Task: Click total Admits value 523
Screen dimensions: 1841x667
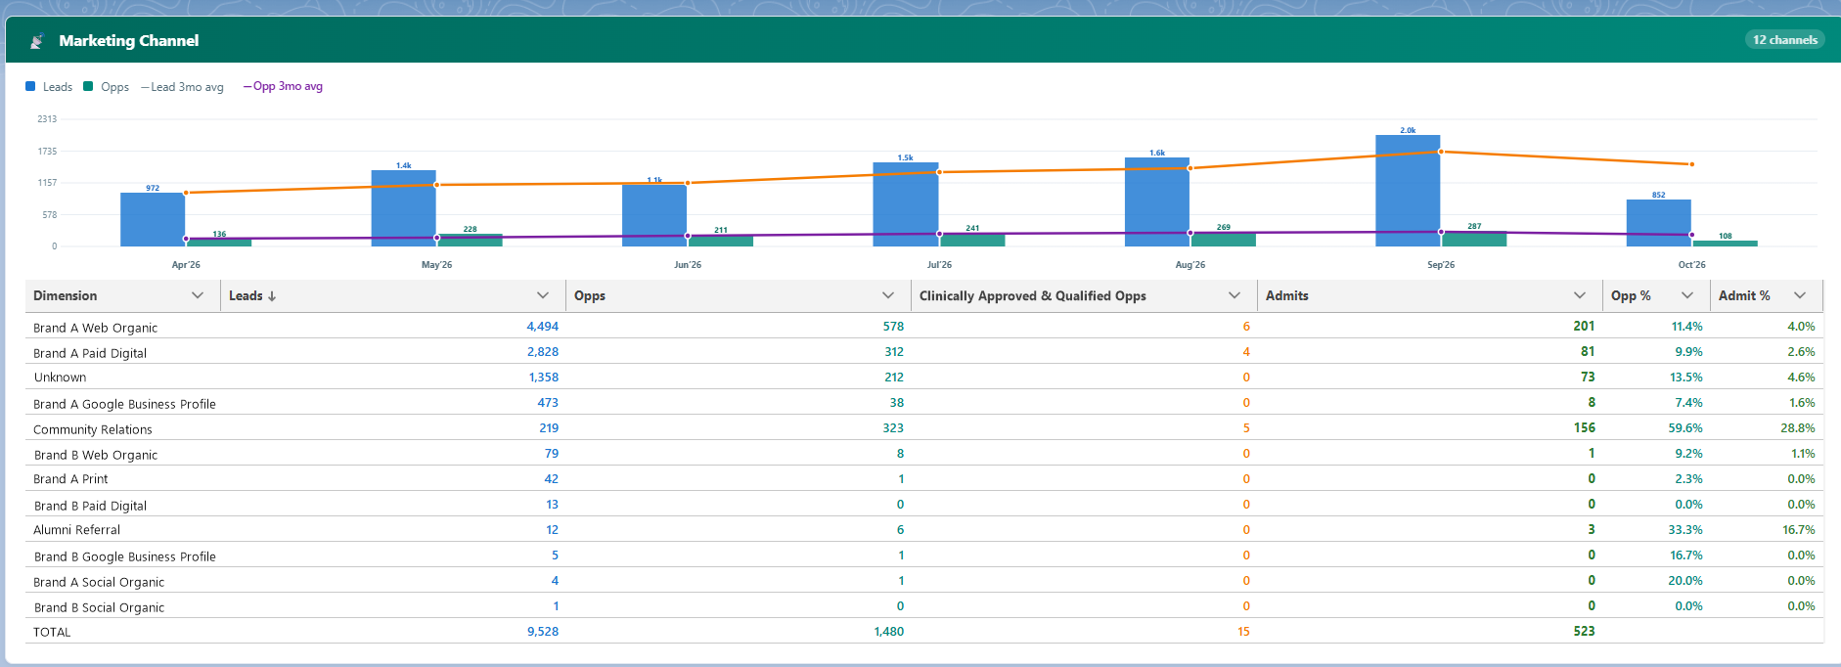Action: pyautogui.click(x=1584, y=632)
